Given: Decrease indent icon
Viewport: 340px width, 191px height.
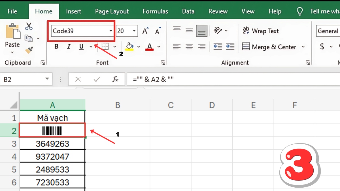Looking at the screenshot, I should [x=218, y=47].
